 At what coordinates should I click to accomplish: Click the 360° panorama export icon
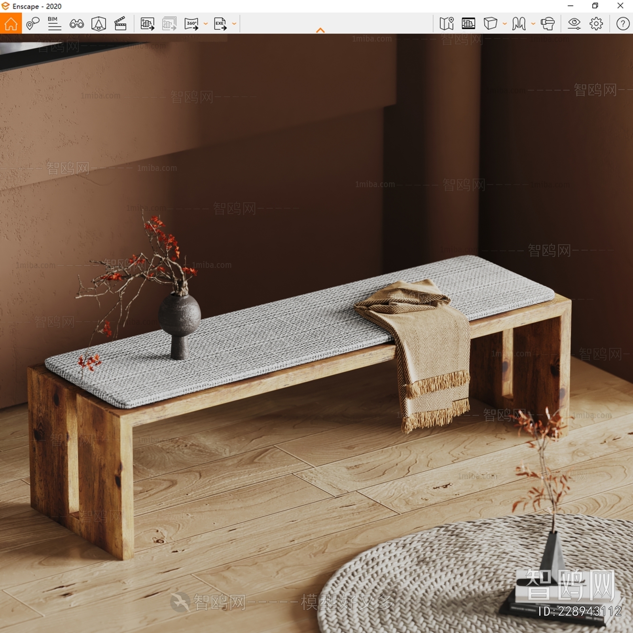point(191,24)
